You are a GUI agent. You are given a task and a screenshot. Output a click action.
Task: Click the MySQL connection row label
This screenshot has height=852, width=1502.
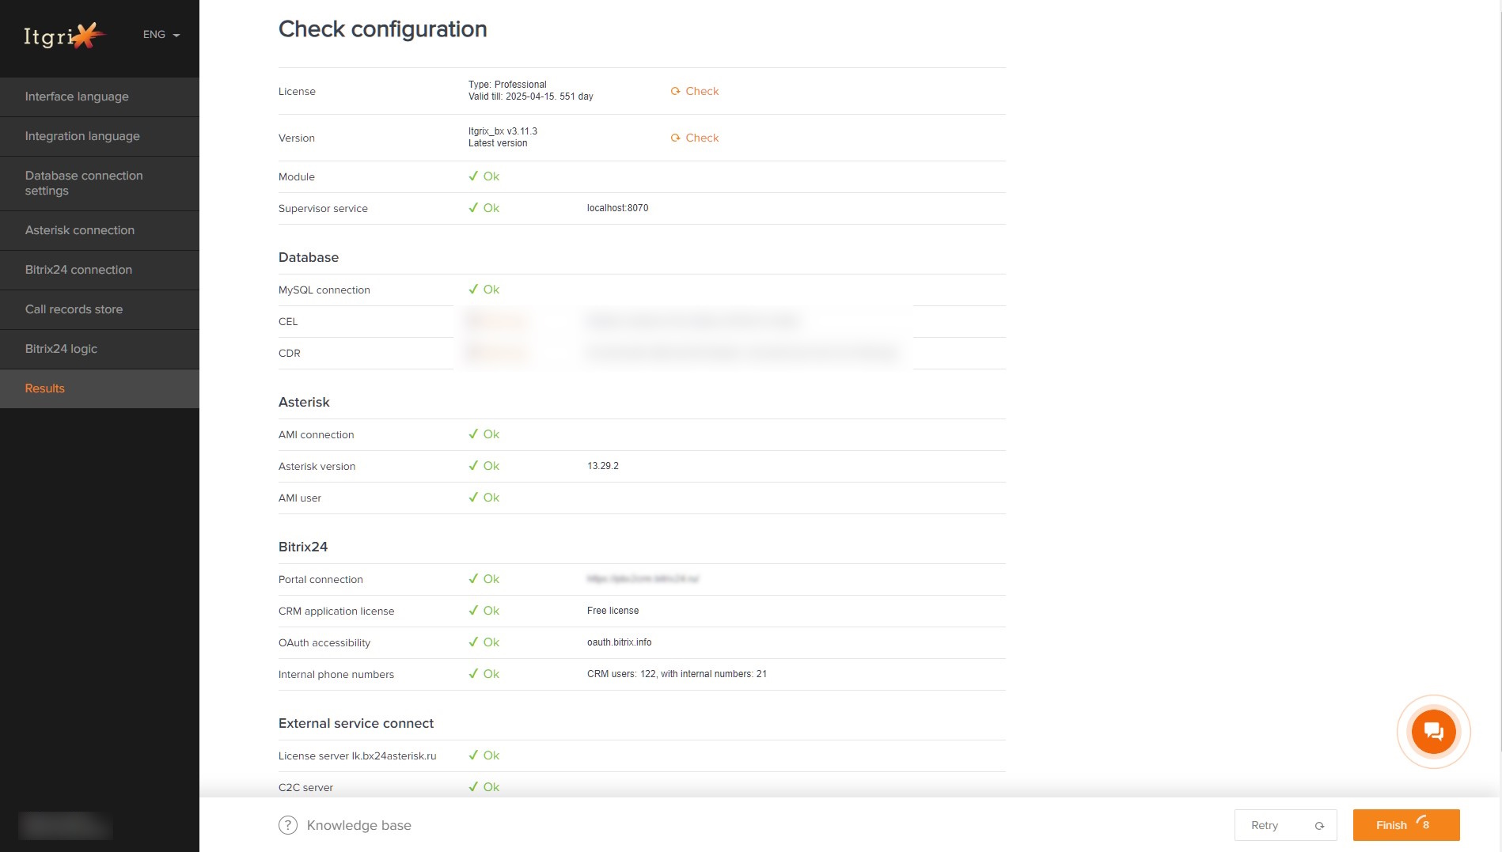(x=324, y=290)
